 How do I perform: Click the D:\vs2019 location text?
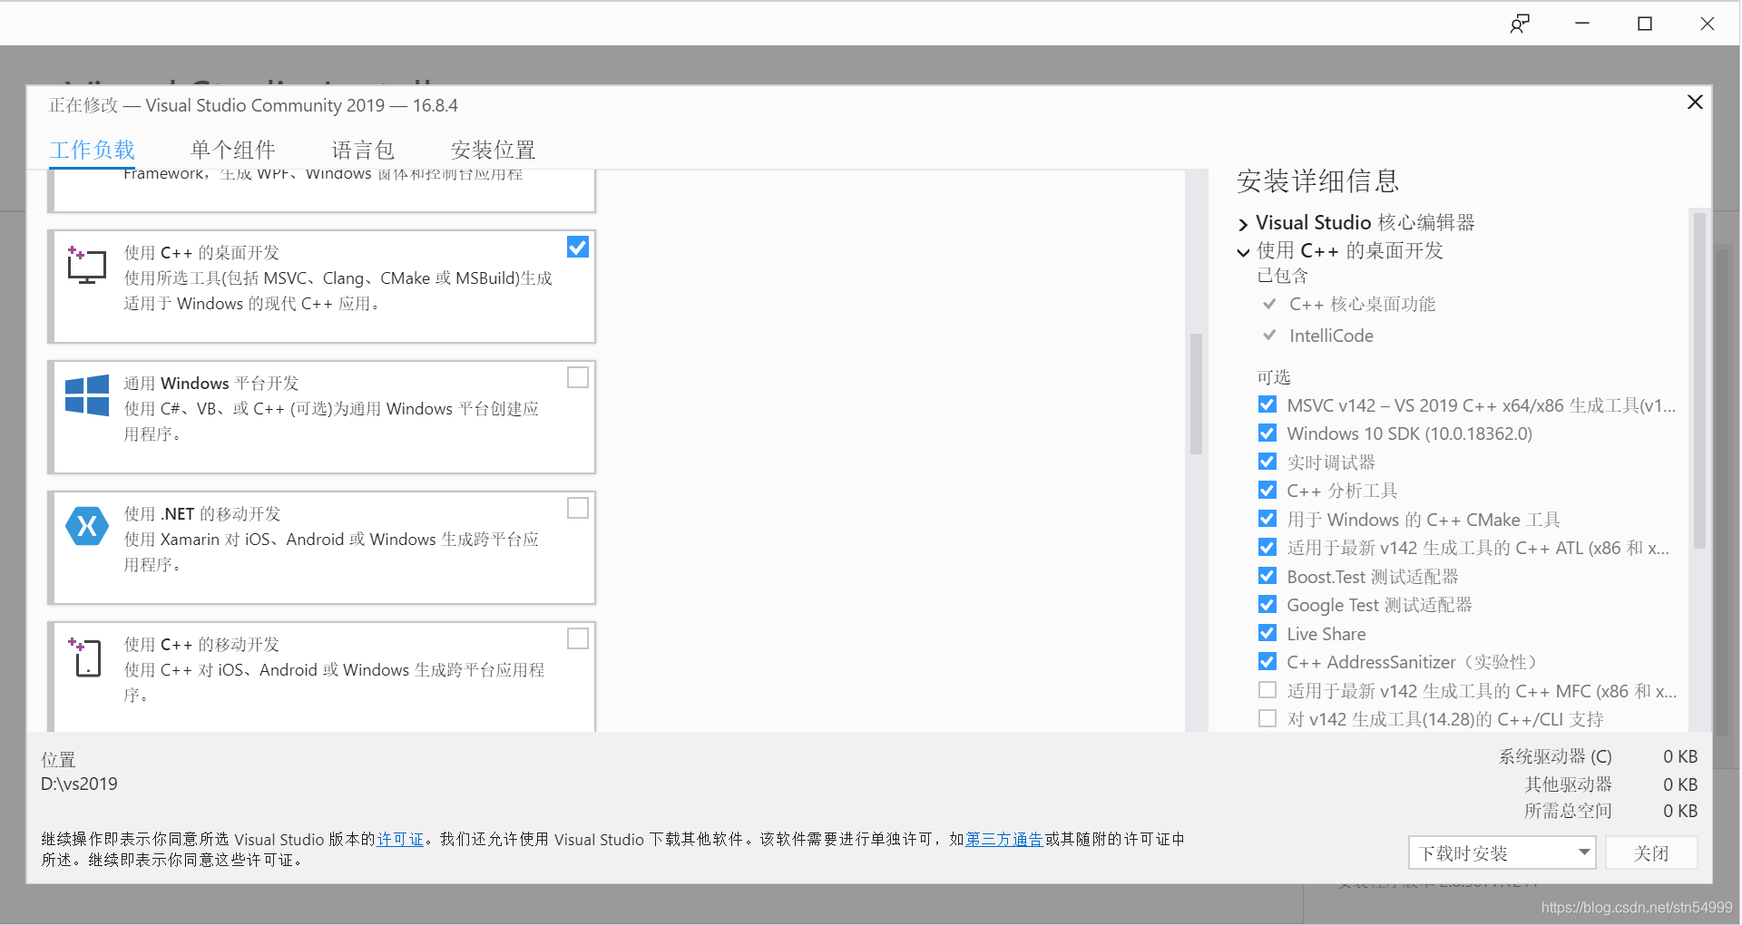click(x=79, y=784)
